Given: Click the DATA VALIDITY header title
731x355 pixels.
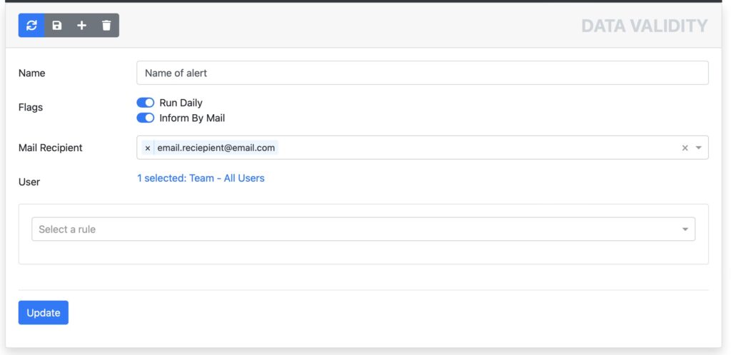Looking at the screenshot, I should point(645,26).
